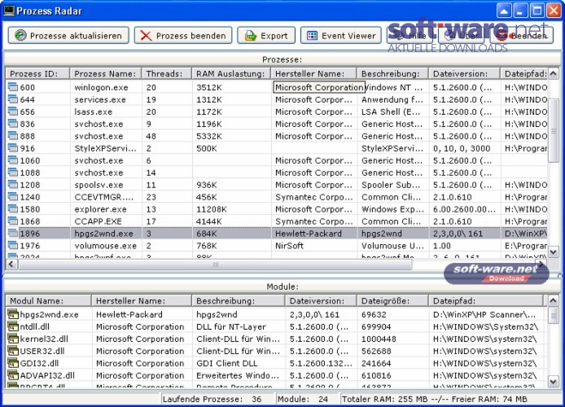
Task: Click the process list horizontal scroll left arrow
Action: pyautogui.click(x=11, y=265)
